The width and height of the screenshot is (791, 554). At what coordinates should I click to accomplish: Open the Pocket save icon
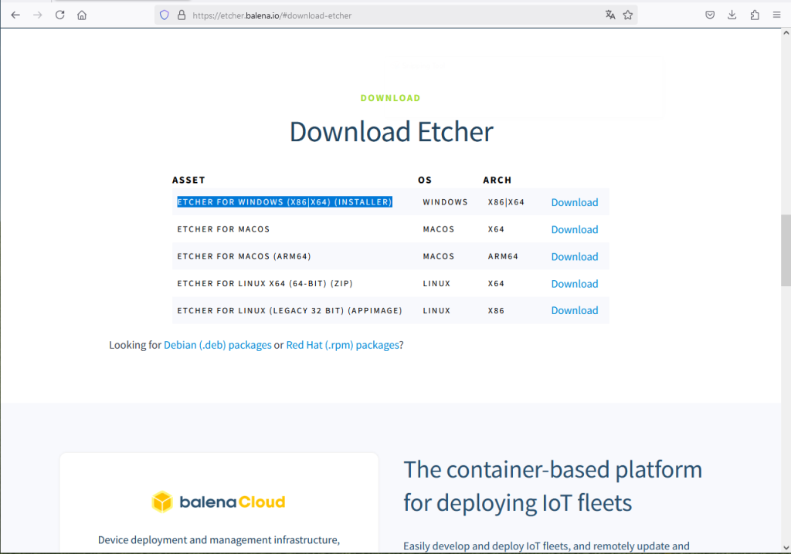pos(710,15)
